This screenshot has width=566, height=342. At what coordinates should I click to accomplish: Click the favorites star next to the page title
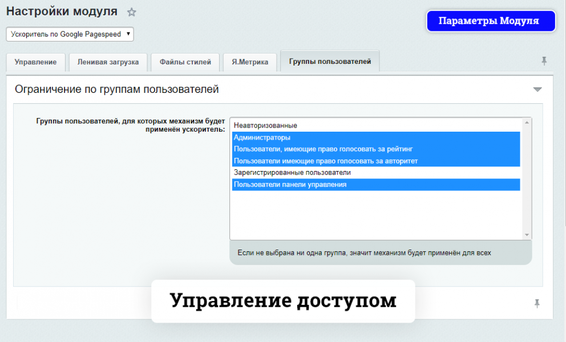coord(132,12)
